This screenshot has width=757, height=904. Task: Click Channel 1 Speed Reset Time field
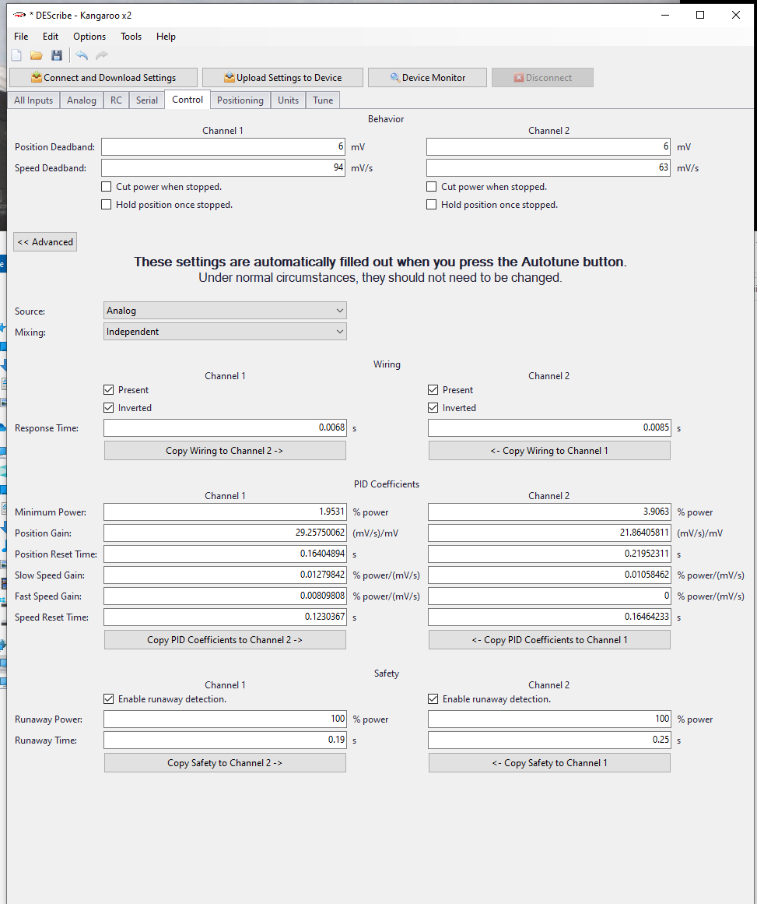pos(226,617)
